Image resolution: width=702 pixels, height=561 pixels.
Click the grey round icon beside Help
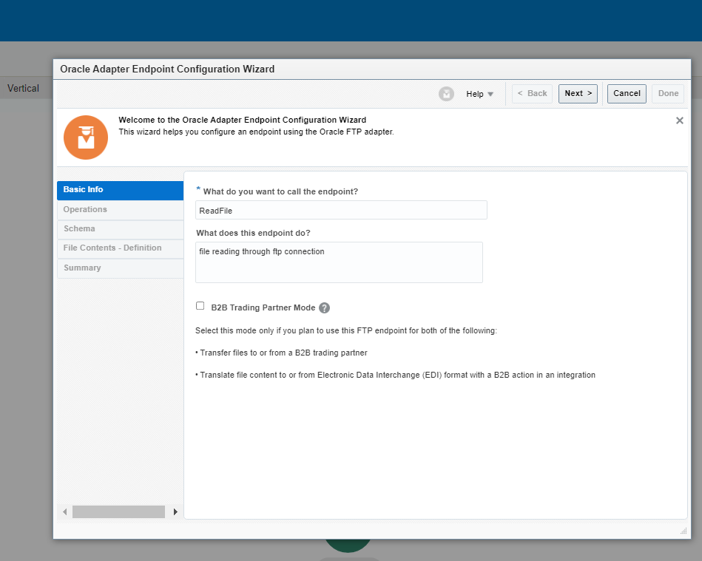pos(446,94)
